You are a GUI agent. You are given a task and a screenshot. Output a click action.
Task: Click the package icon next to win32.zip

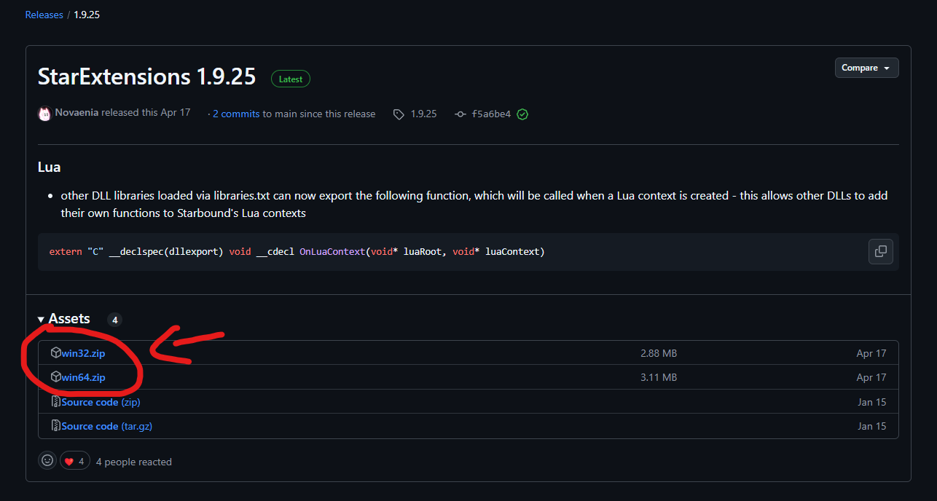pyautogui.click(x=55, y=353)
